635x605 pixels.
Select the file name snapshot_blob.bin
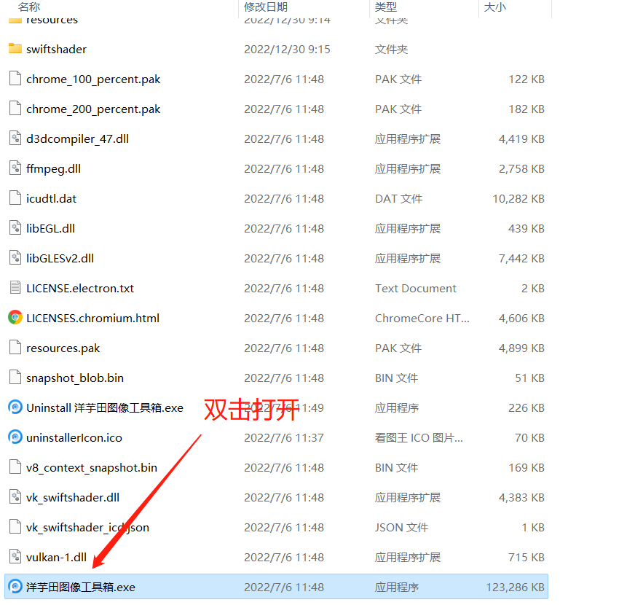[75, 378]
